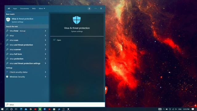Switch to the Web search filter tab

(34, 9)
